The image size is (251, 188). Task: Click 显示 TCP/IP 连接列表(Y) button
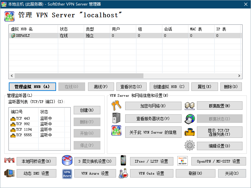(220, 132)
